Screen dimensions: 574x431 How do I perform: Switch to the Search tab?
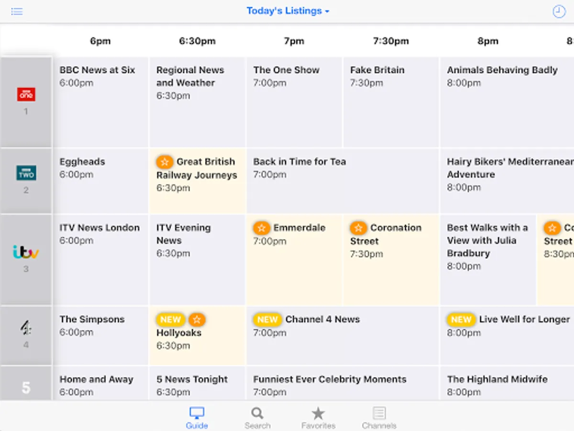pos(257,418)
